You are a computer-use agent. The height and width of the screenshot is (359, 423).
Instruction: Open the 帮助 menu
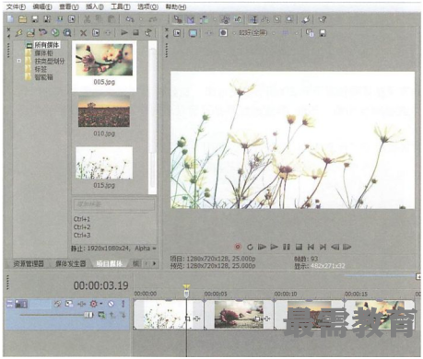(x=176, y=6)
